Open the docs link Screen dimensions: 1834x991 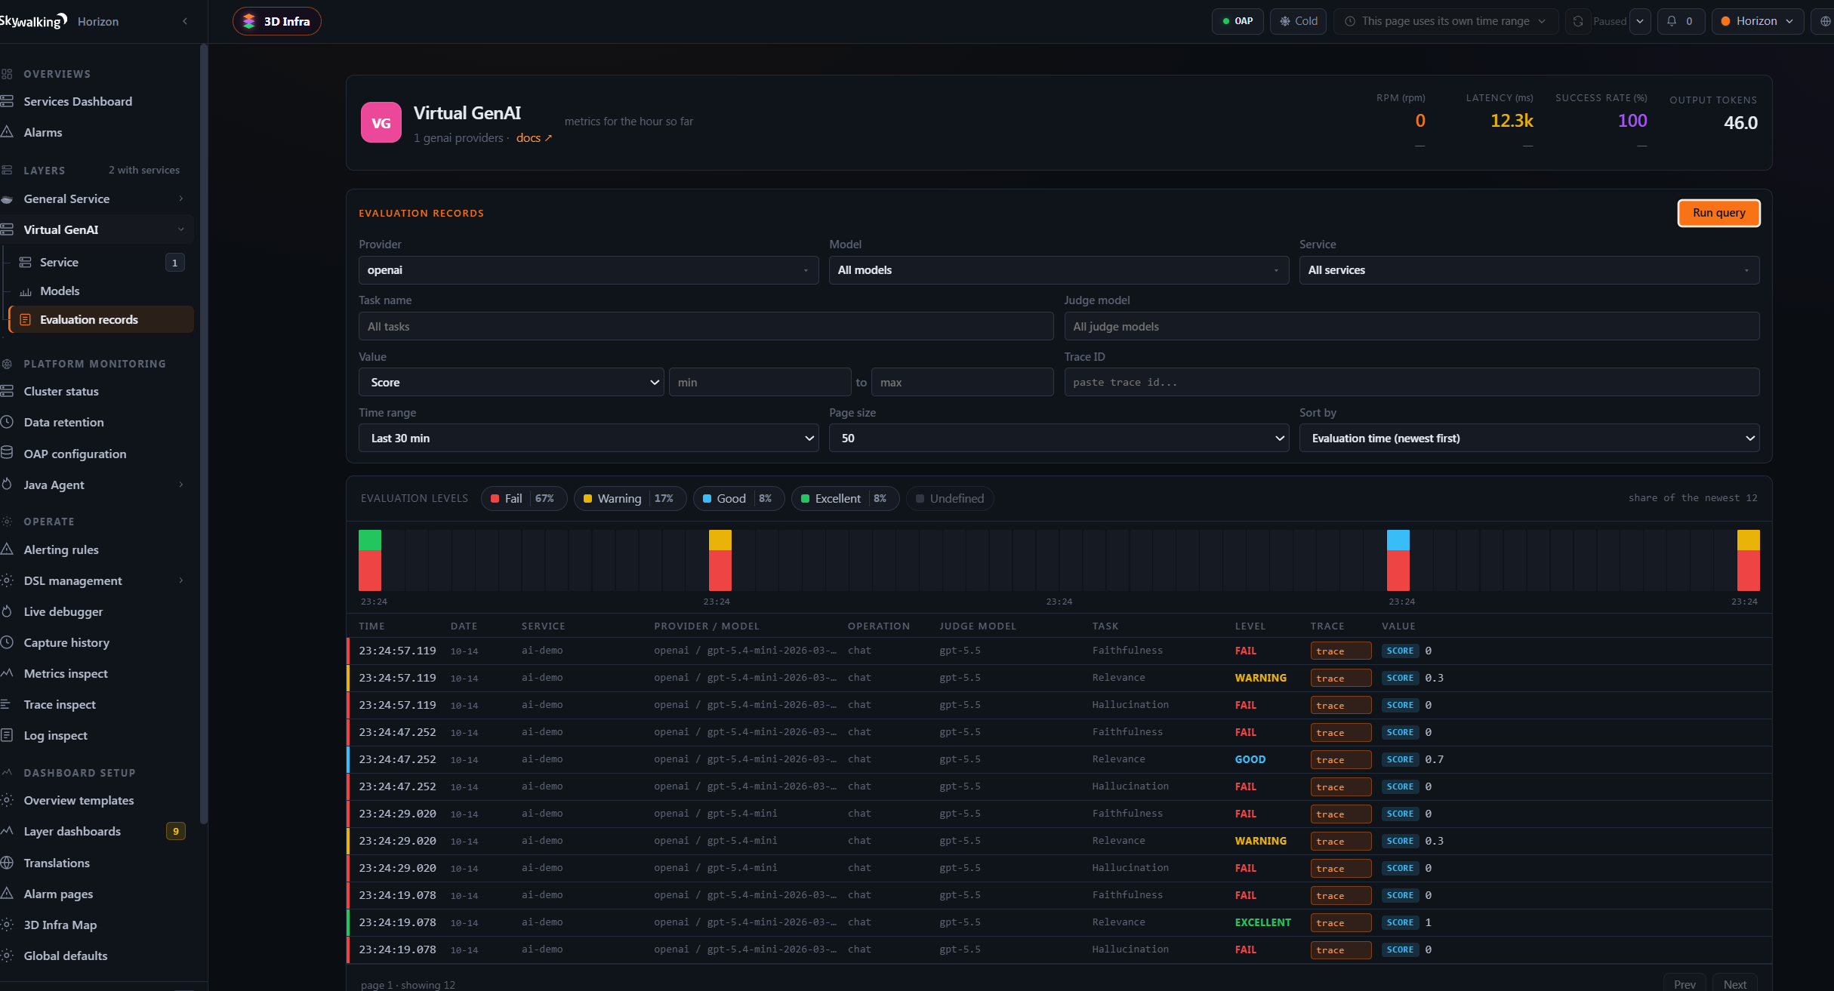[534, 137]
